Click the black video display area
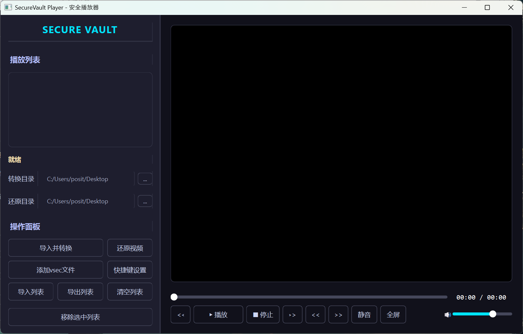The image size is (523, 334). click(x=341, y=154)
